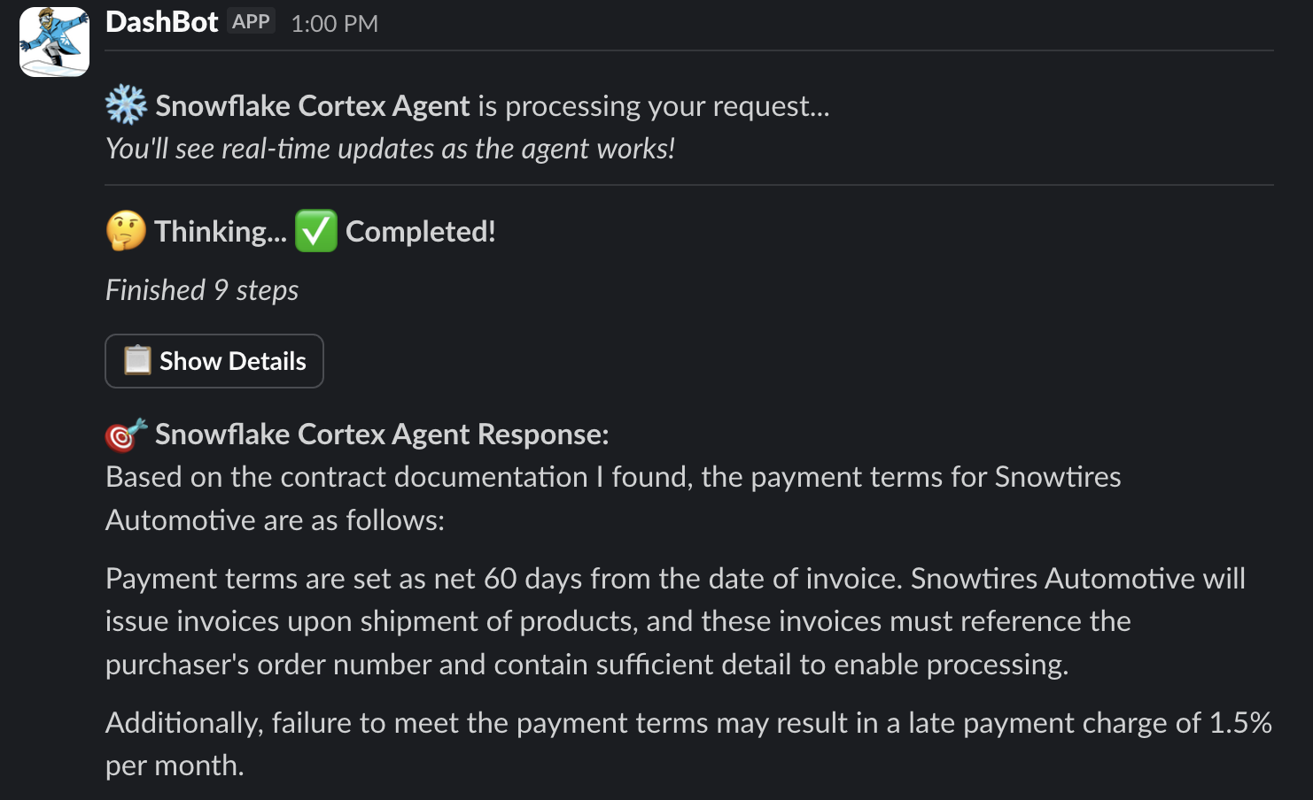Open the 1:00 PM message timestamp
The image size is (1313, 800).
(x=334, y=24)
